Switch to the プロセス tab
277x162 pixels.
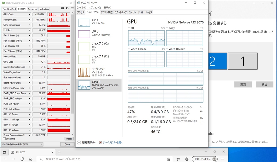[81, 12]
